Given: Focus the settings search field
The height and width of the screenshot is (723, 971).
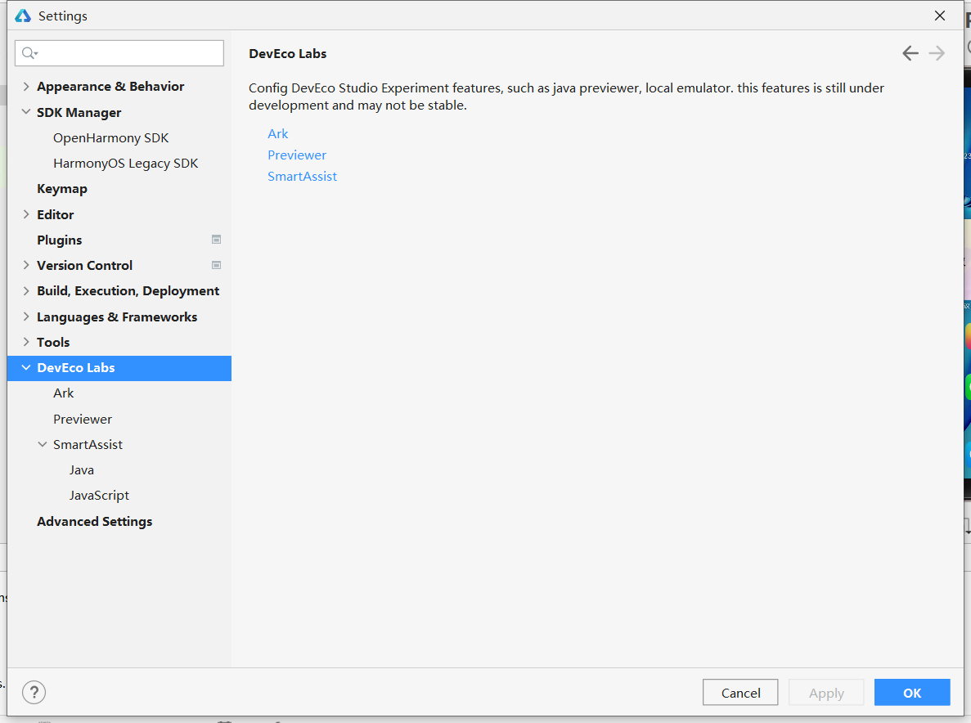Looking at the screenshot, I should pyautogui.click(x=119, y=53).
